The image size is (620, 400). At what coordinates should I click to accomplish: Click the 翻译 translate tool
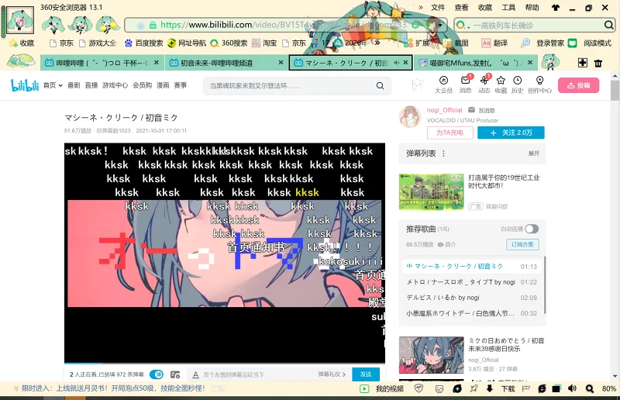click(494, 43)
